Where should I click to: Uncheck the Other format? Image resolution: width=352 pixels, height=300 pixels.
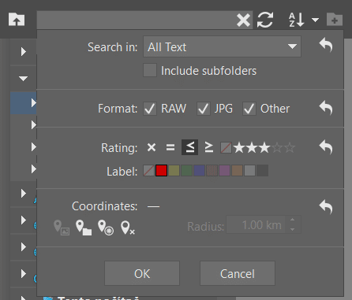pyautogui.click(x=249, y=109)
